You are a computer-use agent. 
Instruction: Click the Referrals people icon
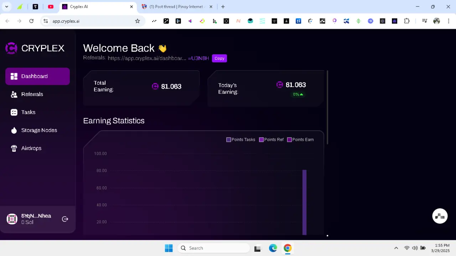click(x=14, y=94)
